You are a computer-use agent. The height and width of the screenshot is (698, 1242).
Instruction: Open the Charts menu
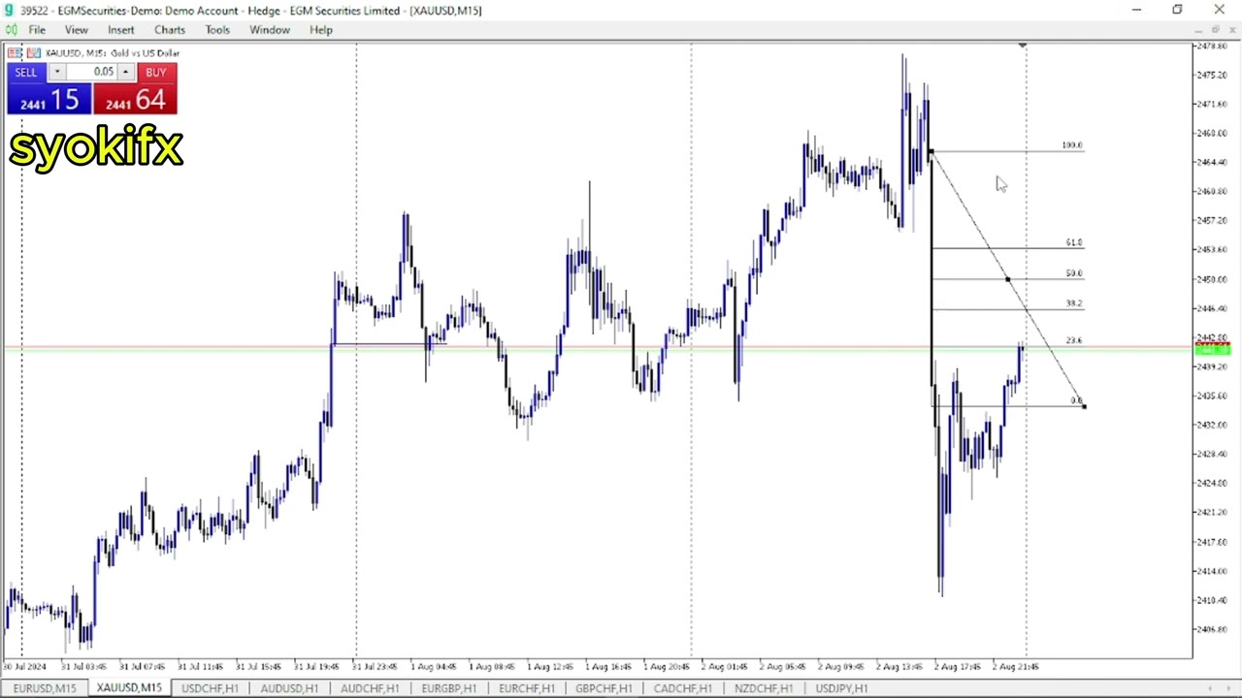click(x=170, y=30)
